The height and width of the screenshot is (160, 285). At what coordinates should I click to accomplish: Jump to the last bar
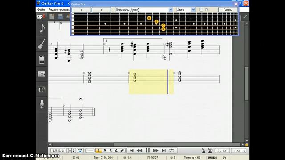tap(163, 151)
